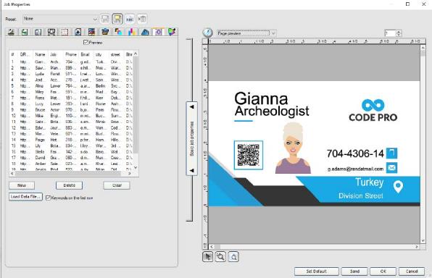Select the arrow pointer tool below preview

click(x=208, y=257)
